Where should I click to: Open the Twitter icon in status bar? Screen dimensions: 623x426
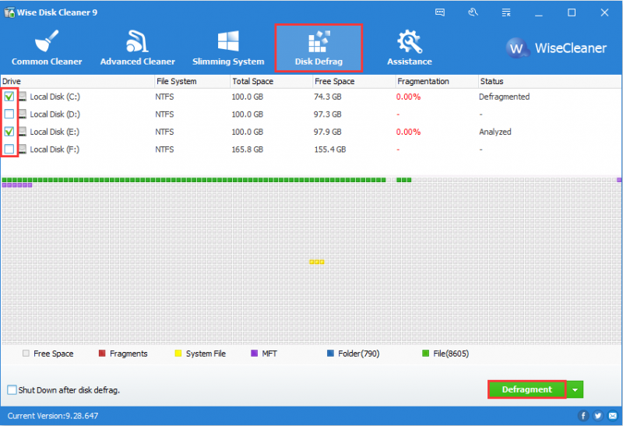tap(598, 416)
